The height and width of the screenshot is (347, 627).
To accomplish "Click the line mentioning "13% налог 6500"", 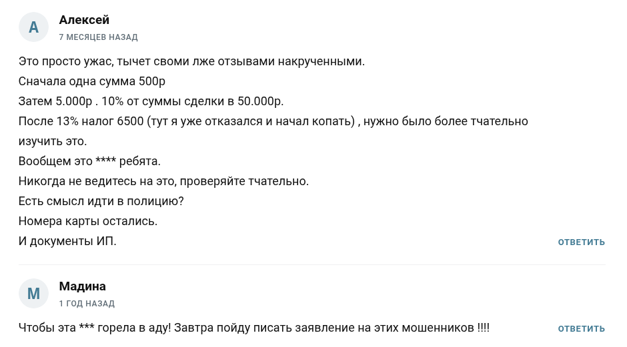I will (x=273, y=121).
